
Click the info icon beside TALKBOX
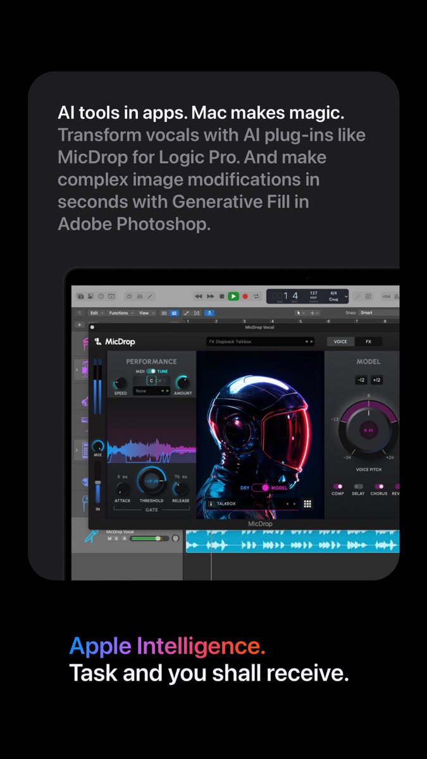click(x=211, y=504)
